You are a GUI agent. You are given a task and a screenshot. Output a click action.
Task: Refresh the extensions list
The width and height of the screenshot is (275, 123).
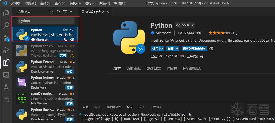[58, 12]
